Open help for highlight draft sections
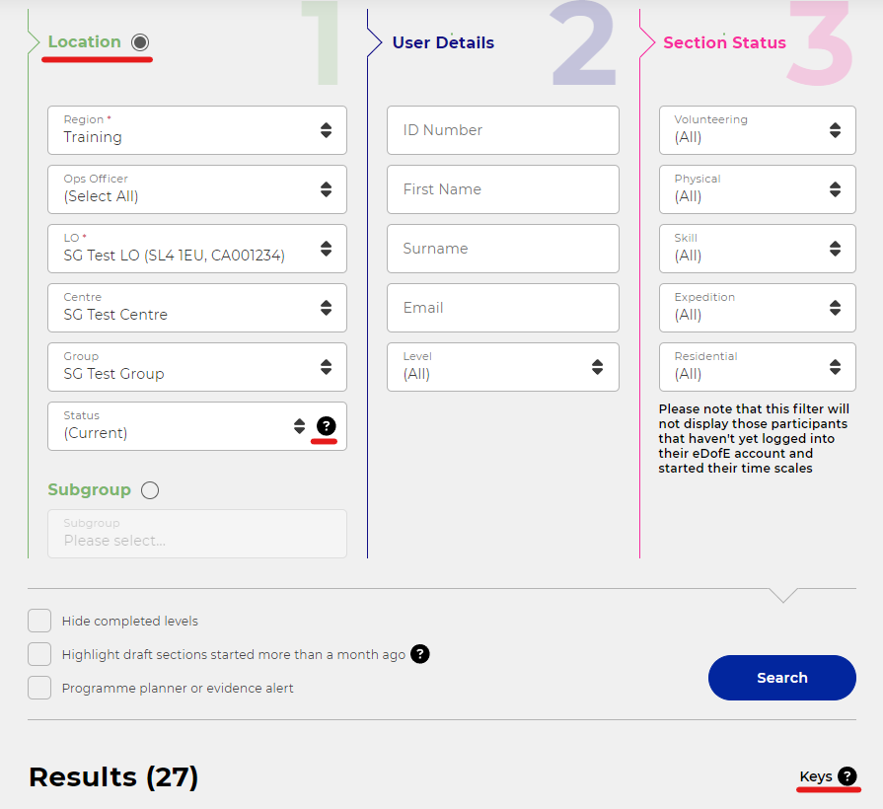This screenshot has width=883, height=809. tap(419, 653)
